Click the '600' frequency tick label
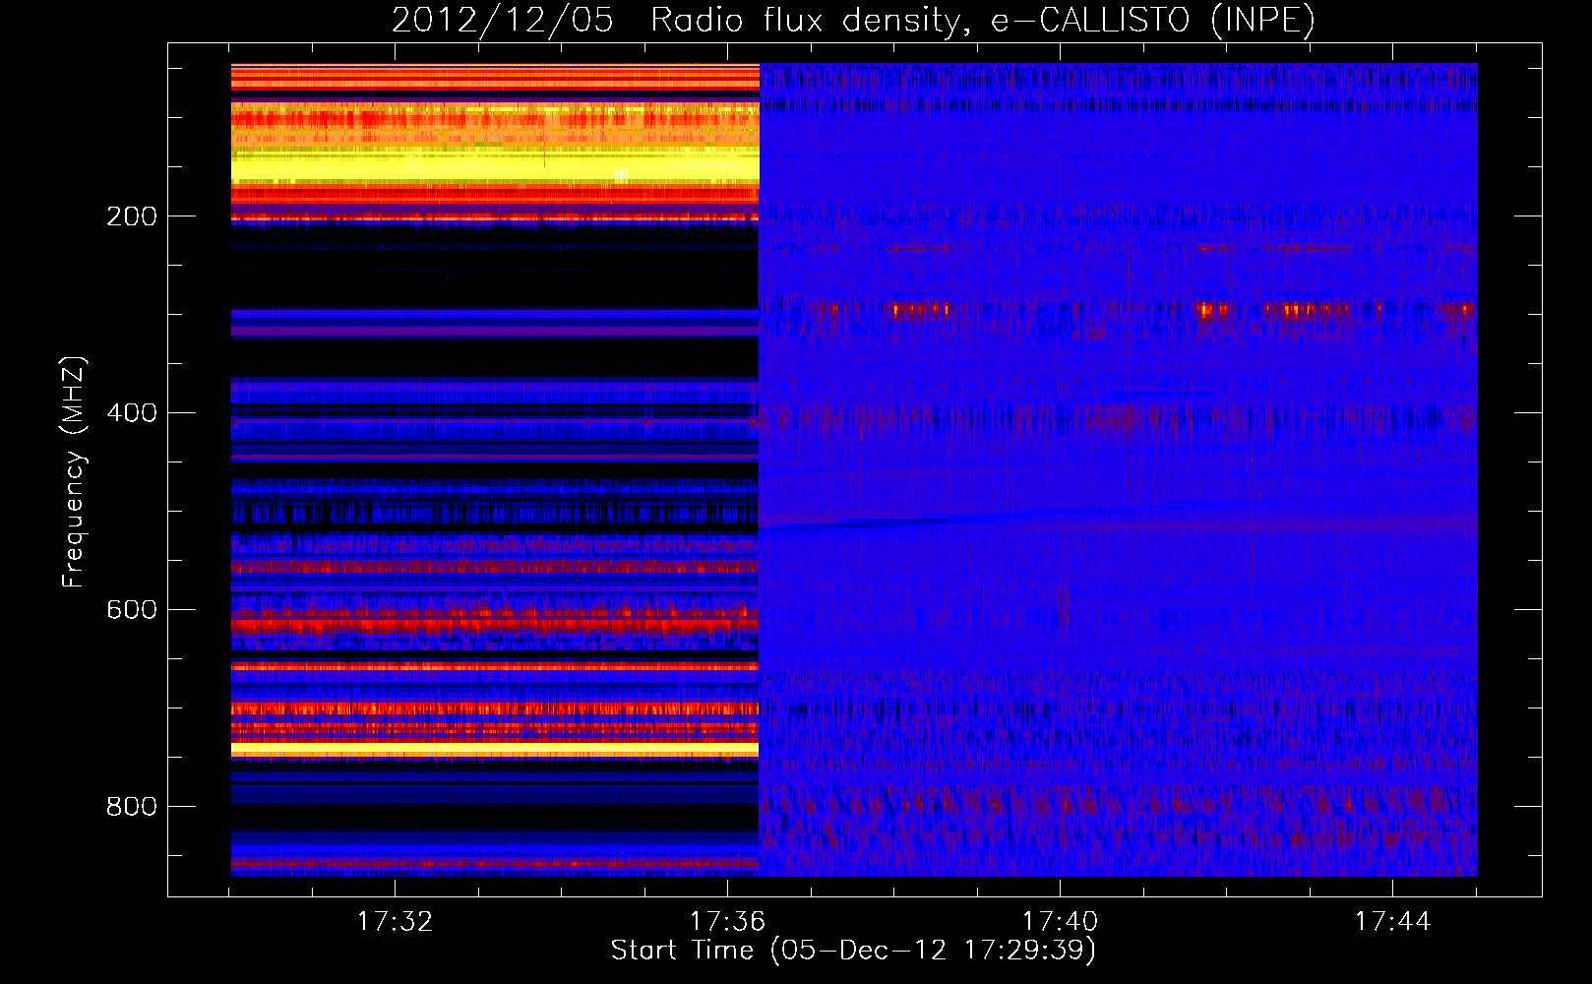1592x984 pixels. (132, 610)
